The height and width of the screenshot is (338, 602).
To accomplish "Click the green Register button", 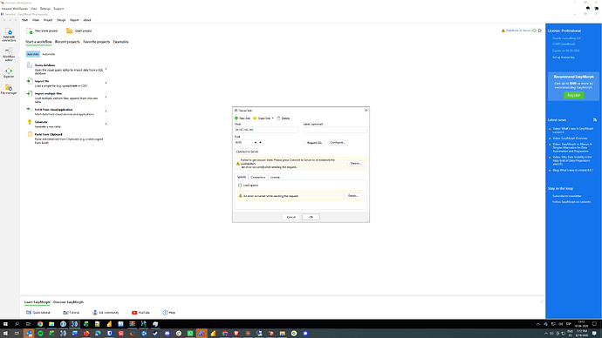I will coord(573,95).
